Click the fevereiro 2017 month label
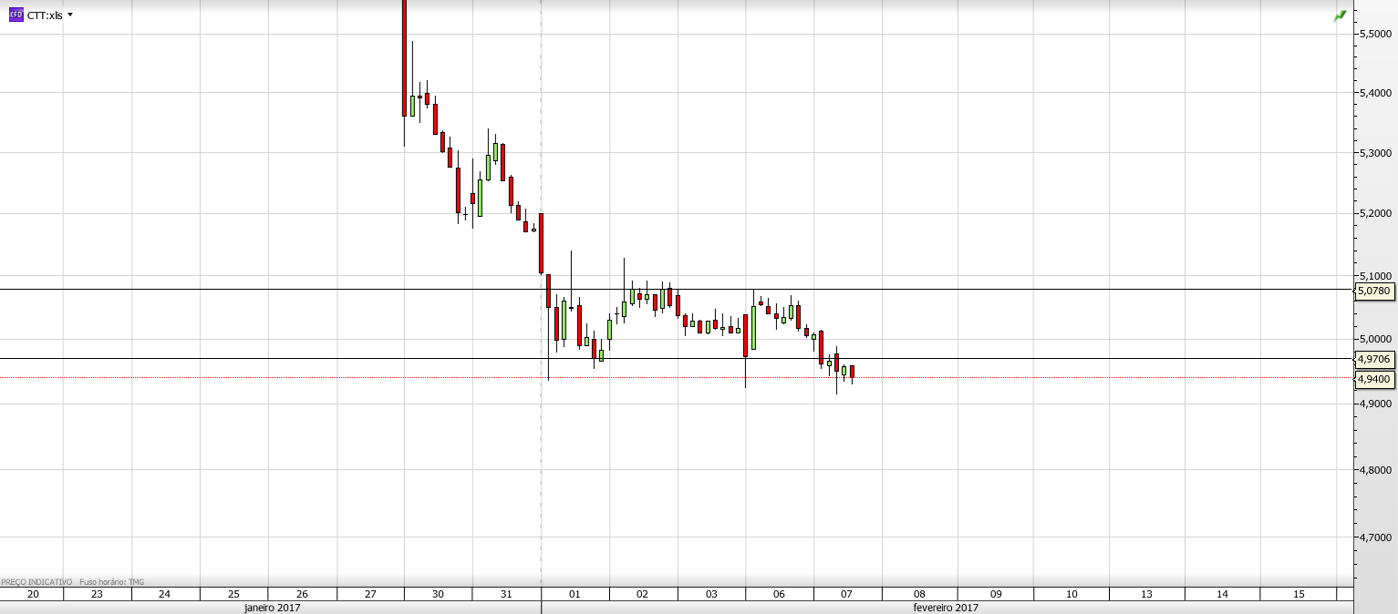 pyautogui.click(x=946, y=608)
